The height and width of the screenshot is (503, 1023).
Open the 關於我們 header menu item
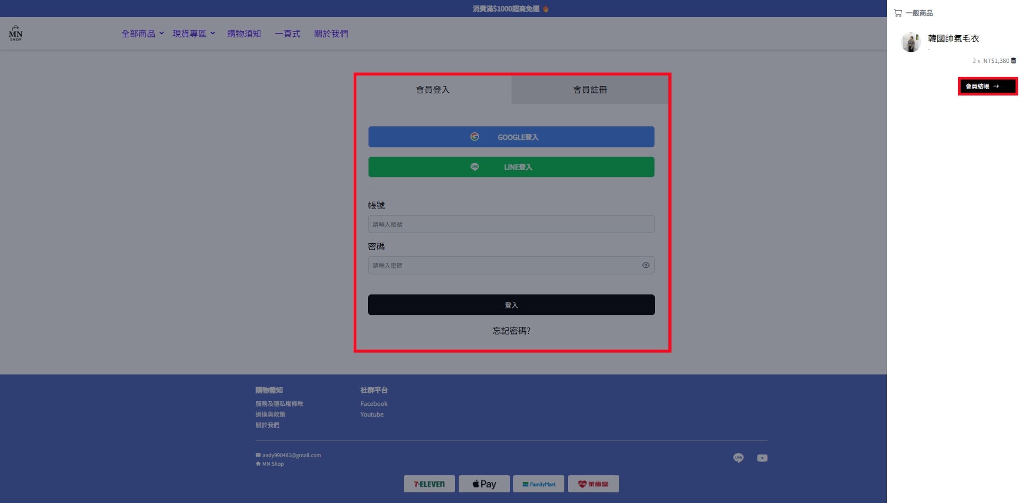point(331,34)
